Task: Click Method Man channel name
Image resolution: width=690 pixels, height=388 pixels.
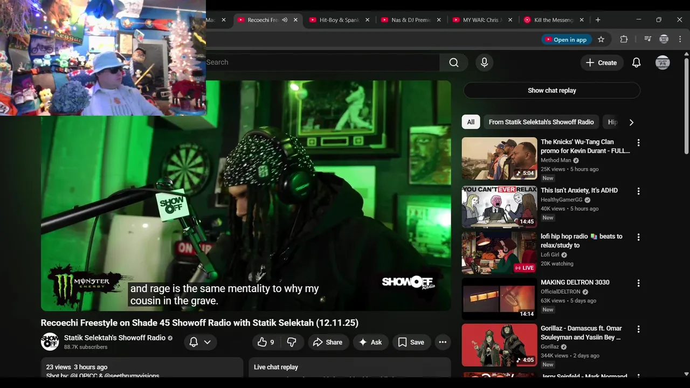Action: [x=556, y=160]
